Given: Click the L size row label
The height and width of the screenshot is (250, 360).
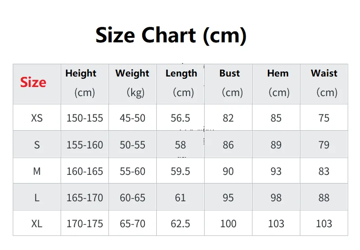Looking at the screenshot, I should pyautogui.click(x=37, y=197).
